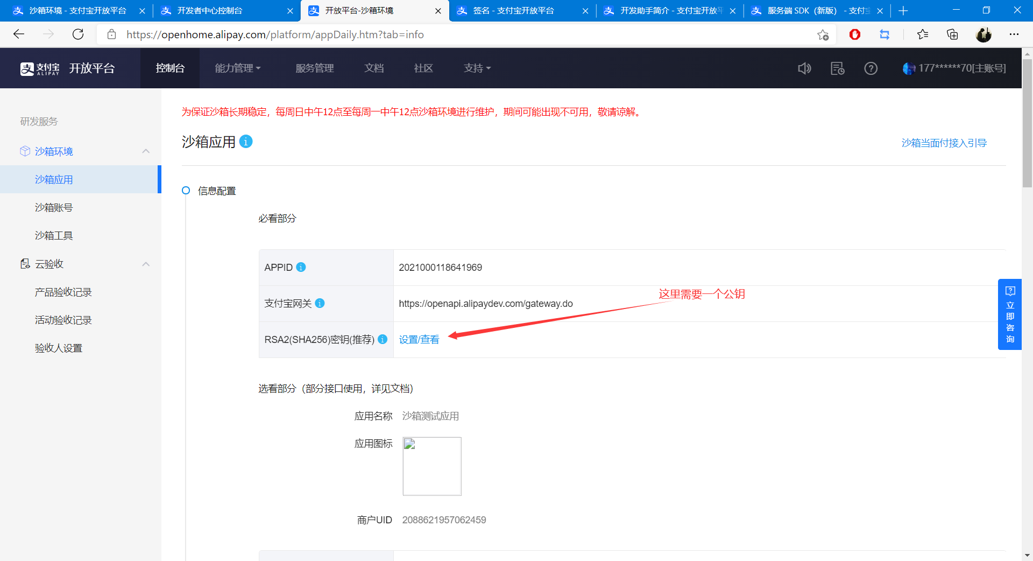The width and height of the screenshot is (1033, 561).
Task: Select the 控制台 navigation item
Action: [170, 68]
